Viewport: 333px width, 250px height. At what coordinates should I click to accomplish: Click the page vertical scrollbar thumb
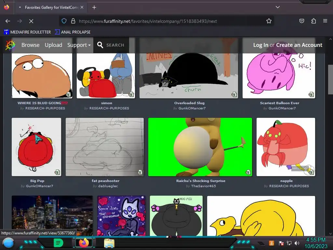point(330,79)
